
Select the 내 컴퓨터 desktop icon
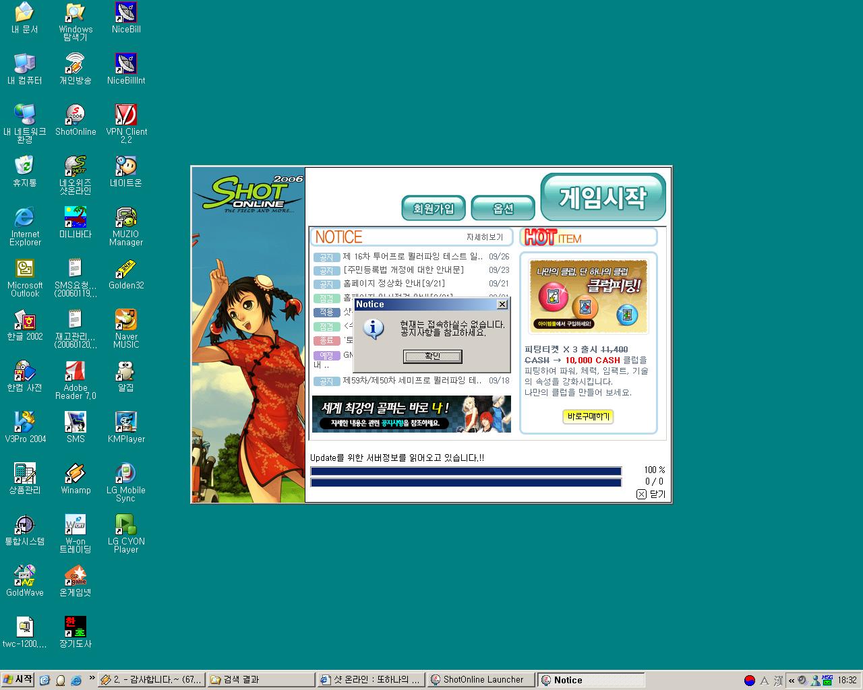(x=25, y=69)
